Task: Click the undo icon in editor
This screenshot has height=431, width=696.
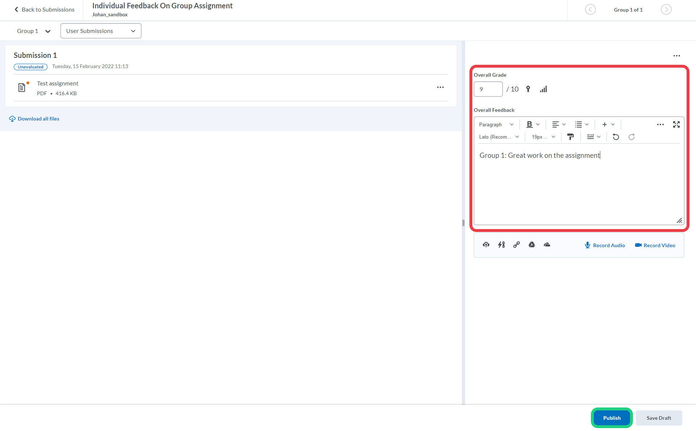Action: [x=616, y=137]
